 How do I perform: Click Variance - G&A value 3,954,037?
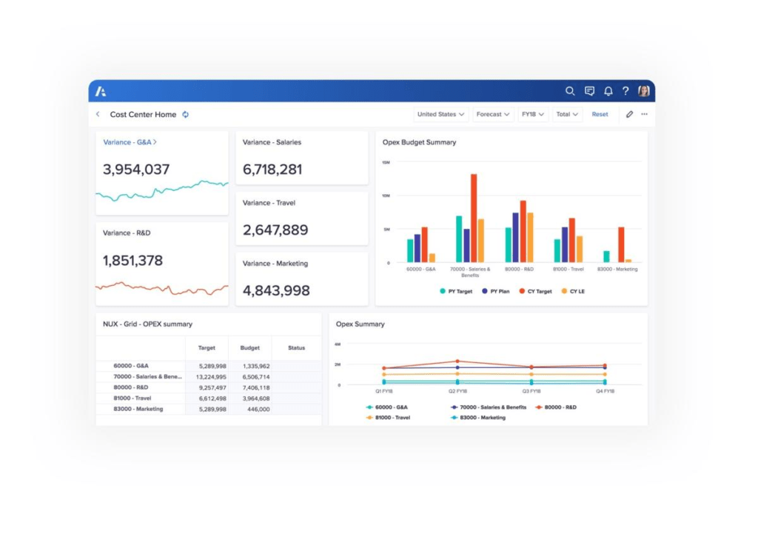click(136, 170)
